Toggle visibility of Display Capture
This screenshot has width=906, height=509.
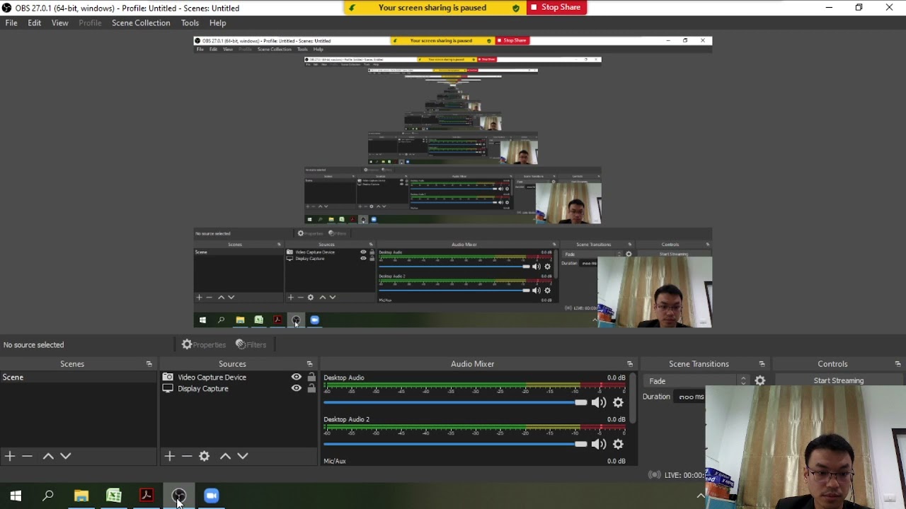coord(297,389)
